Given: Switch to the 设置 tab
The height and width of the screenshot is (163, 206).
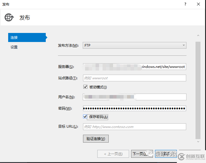Looking at the screenshot, I should click(x=14, y=47).
